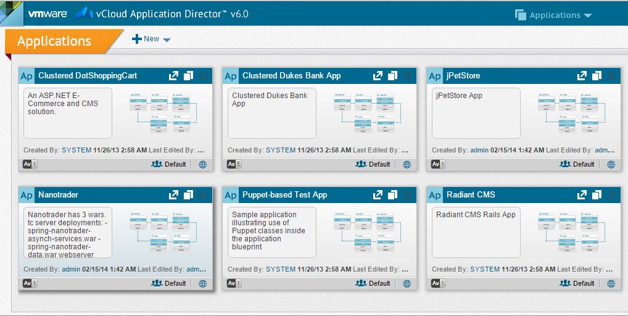Viewport: 628px width, 316px height.
Task: Click the globe icon on Nanotrader card
Action: click(203, 283)
